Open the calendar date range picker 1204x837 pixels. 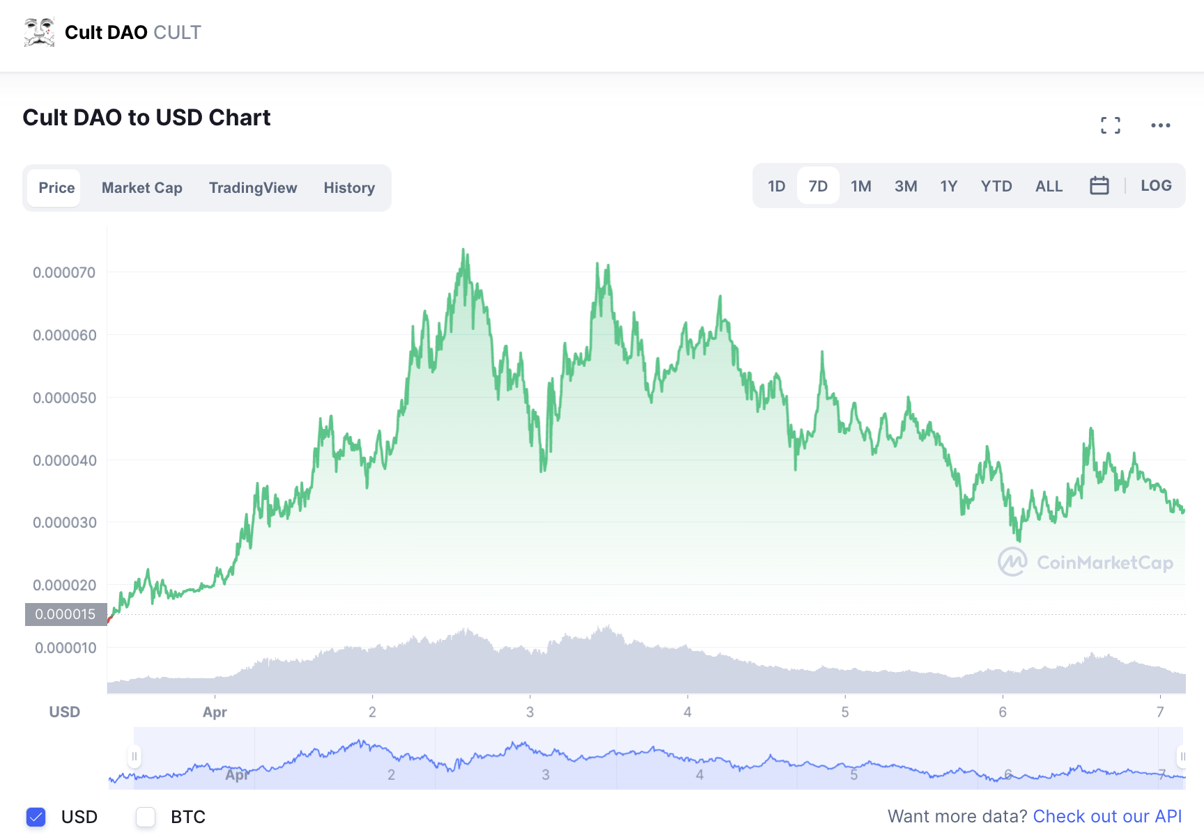(x=1099, y=186)
